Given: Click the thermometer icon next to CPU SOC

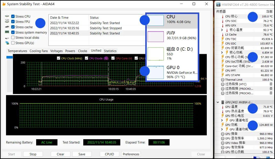Looking at the screenshot, I should point(223,21).
